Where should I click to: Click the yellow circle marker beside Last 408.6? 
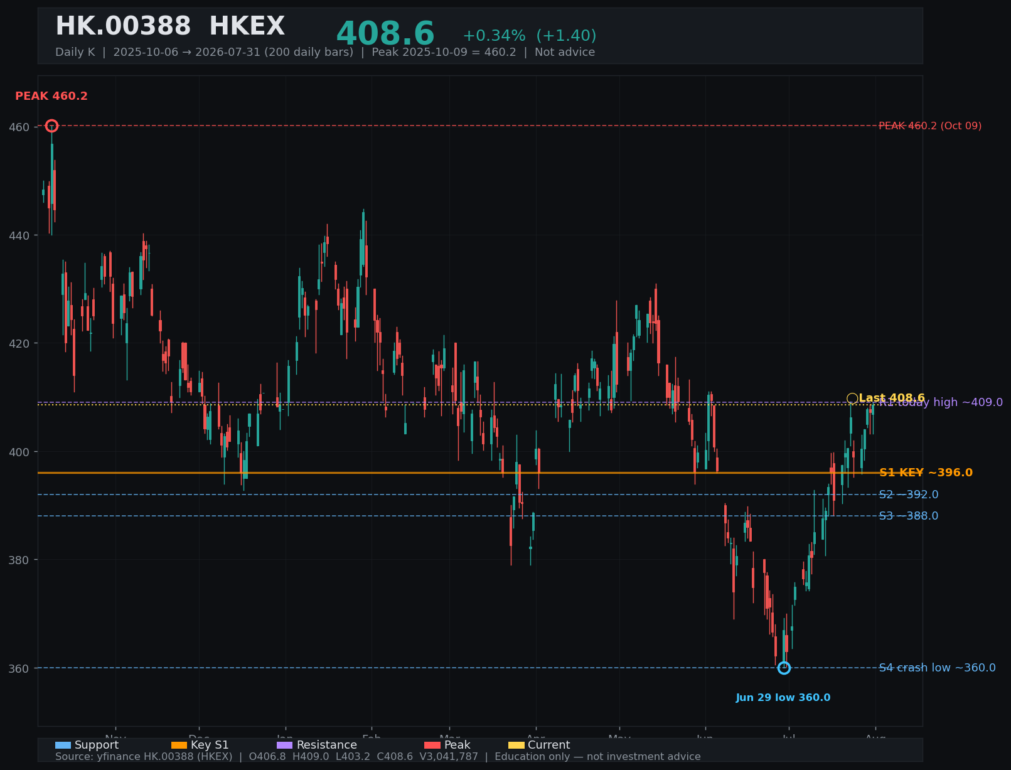coord(852,398)
